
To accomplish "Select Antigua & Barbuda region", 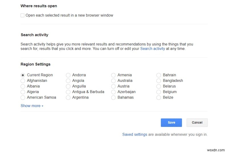I will pos(68,92).
